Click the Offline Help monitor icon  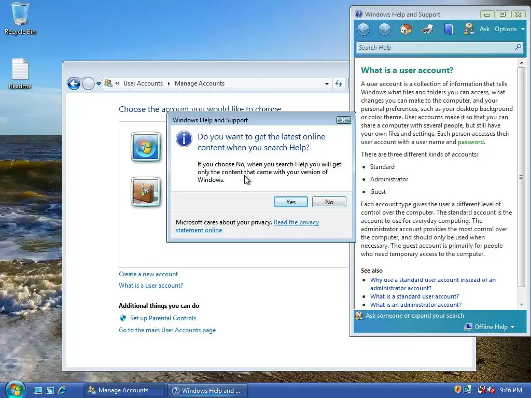pos(468,327)
